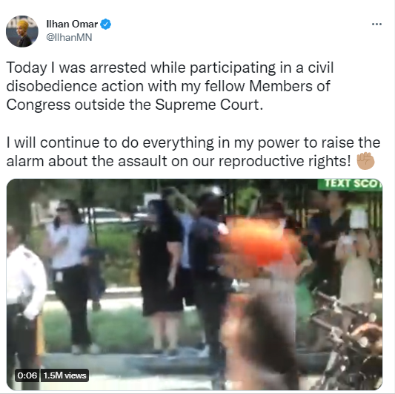The image size is (395, 394).
Task: Open Ilhan Omar's profile picture
Action: tap(22, 31)
